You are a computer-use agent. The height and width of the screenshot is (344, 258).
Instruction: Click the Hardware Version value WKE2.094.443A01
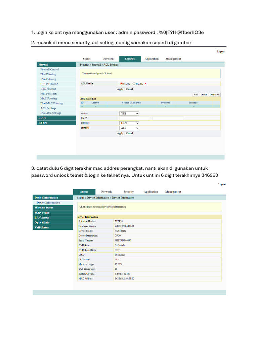pos(124,226)
